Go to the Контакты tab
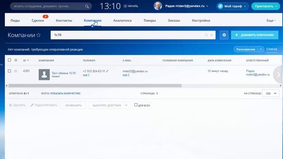283x159 pixels. [x=64, y=21]
